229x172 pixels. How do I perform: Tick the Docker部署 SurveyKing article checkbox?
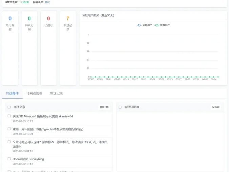pos(9,159)
